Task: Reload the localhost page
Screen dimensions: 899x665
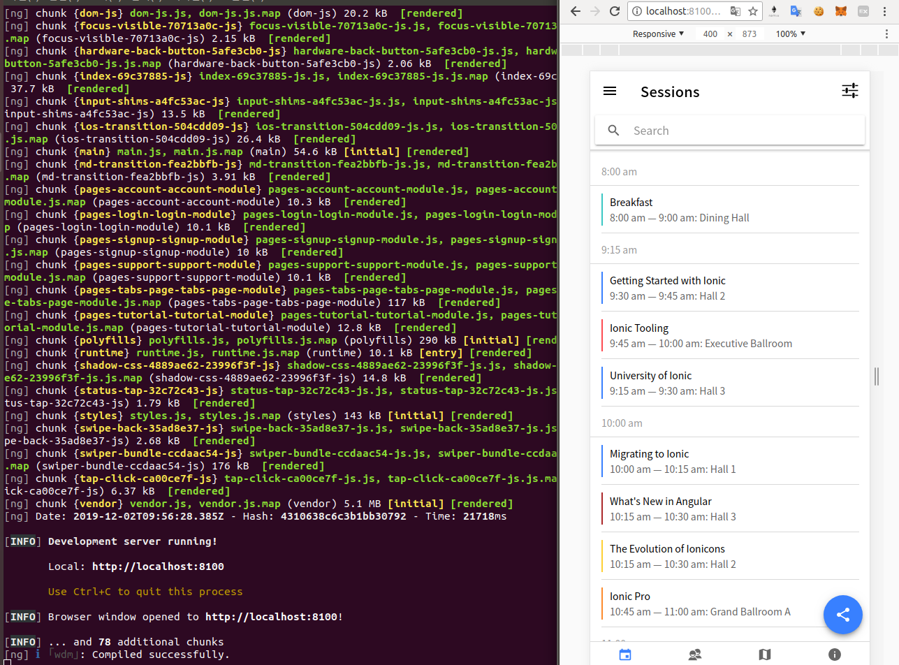Action: coord(615,11)
